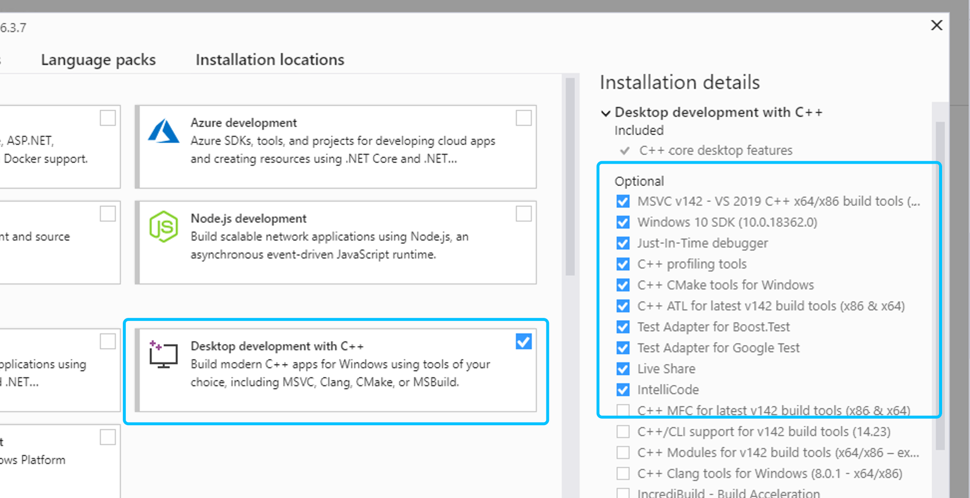
Task: Uncheck C++ ATL for v142 build tools
Action: (623, 306)
